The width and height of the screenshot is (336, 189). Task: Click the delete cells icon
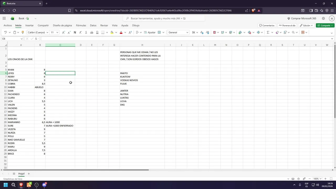(249, 32)
